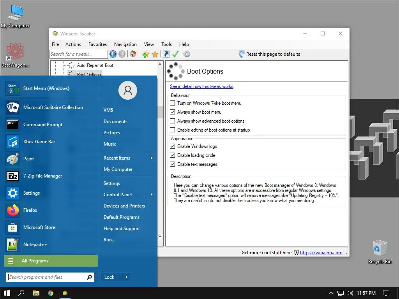The width and height of the screenshot is (399, 299).
Task: Open Microsoft Solitaire Collection from Start menu
Action: coord(51,107)
